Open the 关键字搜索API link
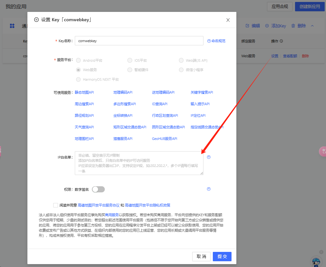This screenshot has height=267, width=326. click(202, 92)
